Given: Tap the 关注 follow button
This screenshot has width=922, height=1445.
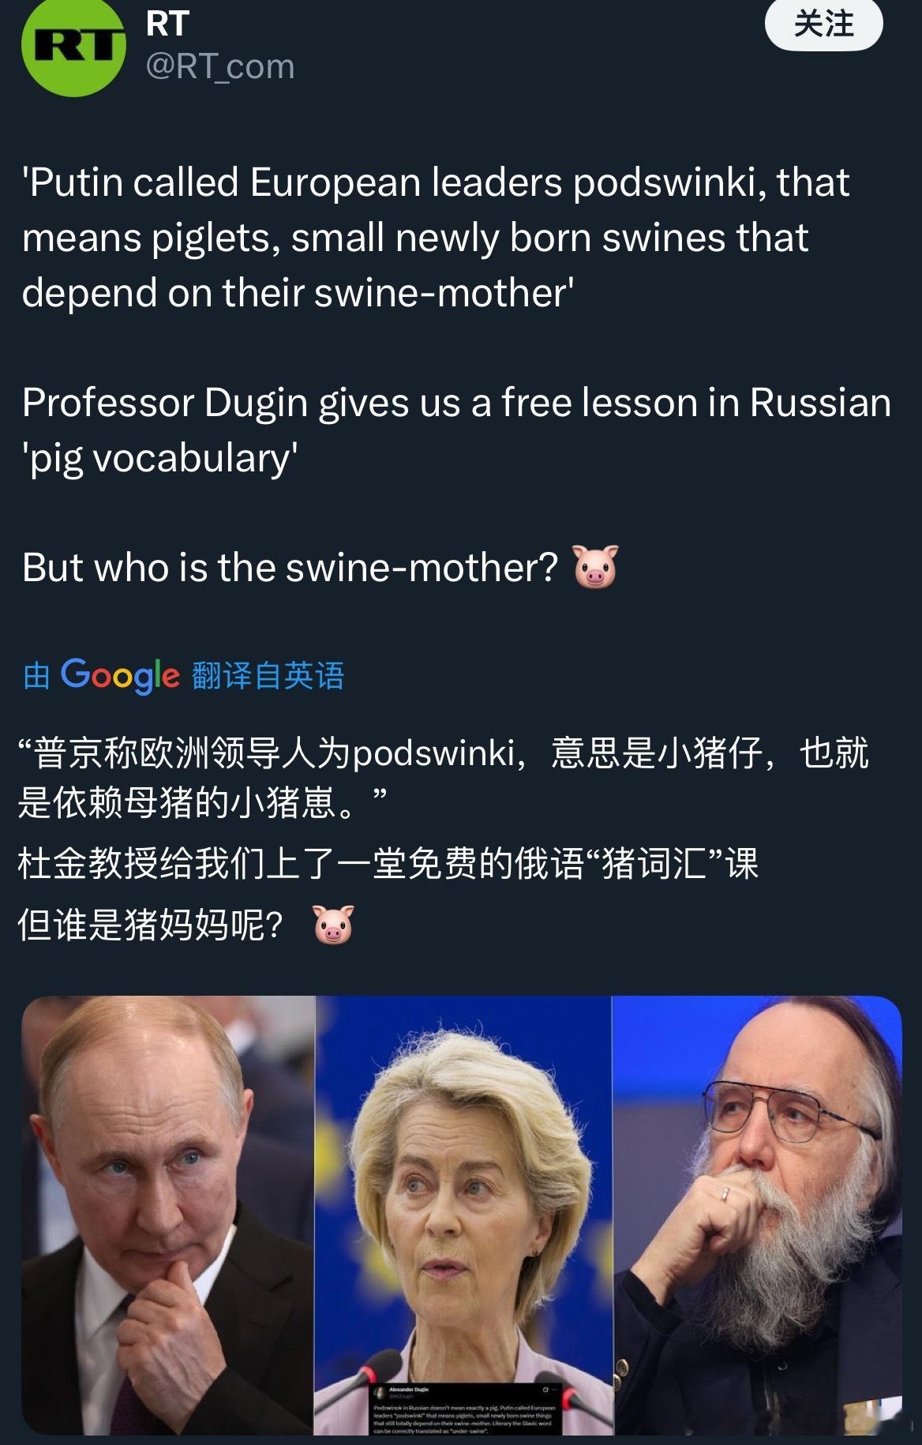Looking at the screenshot, I should click(x=823, y=24).
